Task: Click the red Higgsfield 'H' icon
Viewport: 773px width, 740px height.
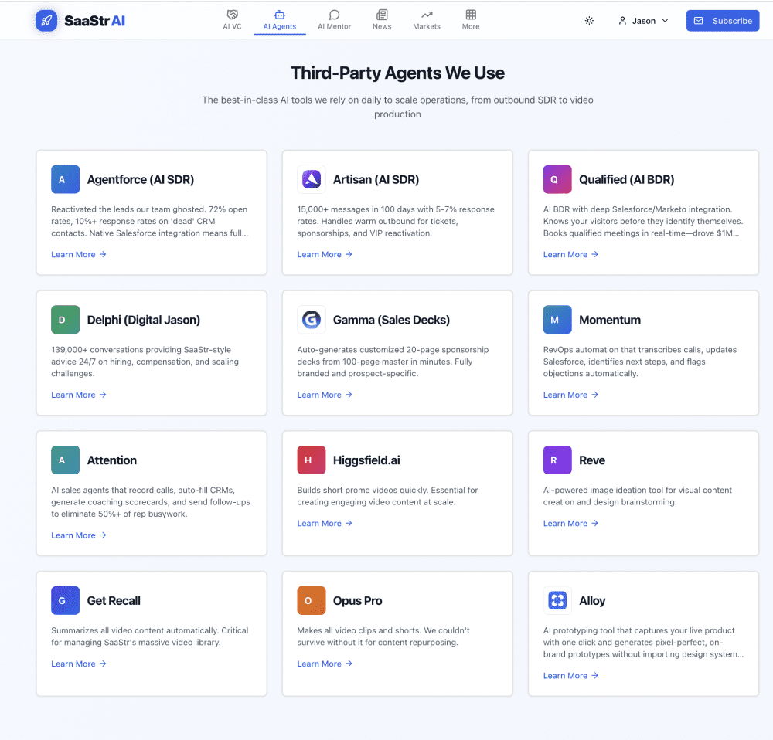Action: (311, 460)
